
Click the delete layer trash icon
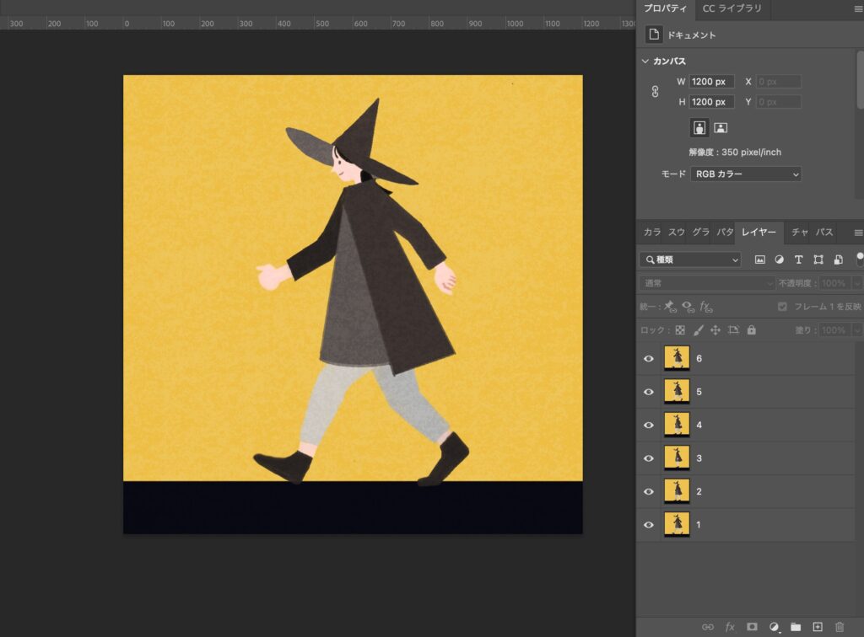click(839, 627)
